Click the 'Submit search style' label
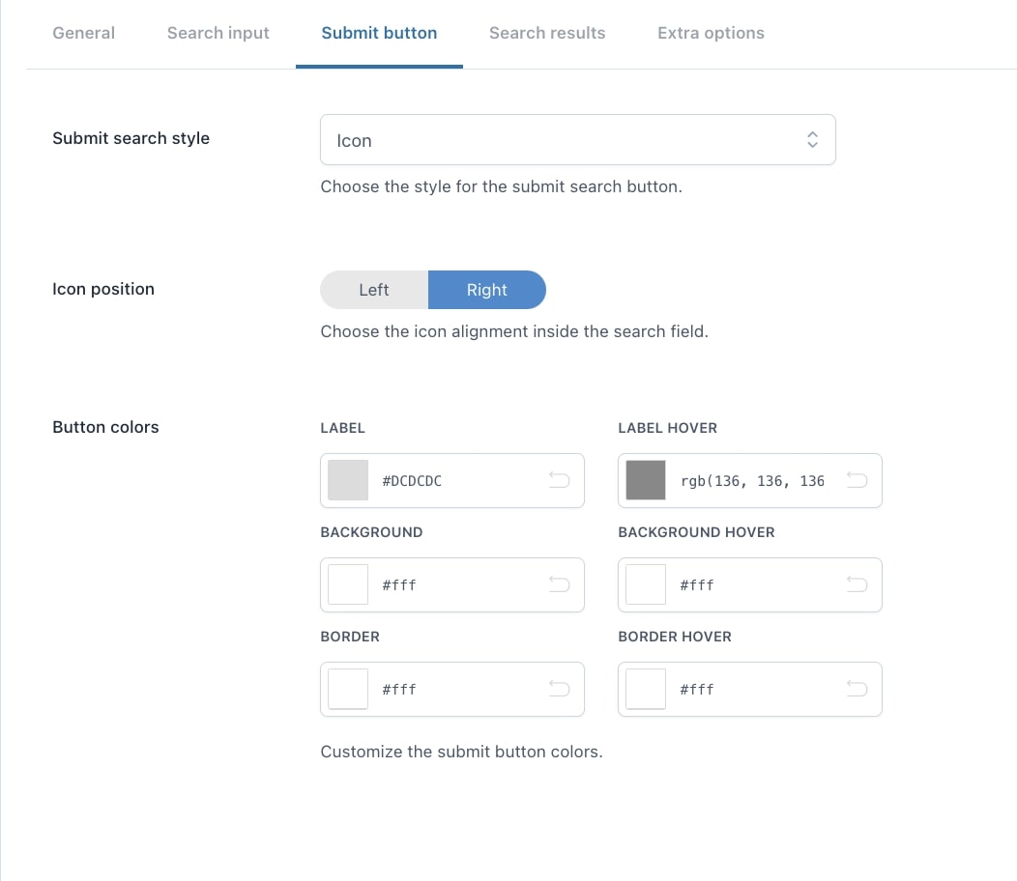This screenshot has width=1017, height=881. click(x=131, y=139)
